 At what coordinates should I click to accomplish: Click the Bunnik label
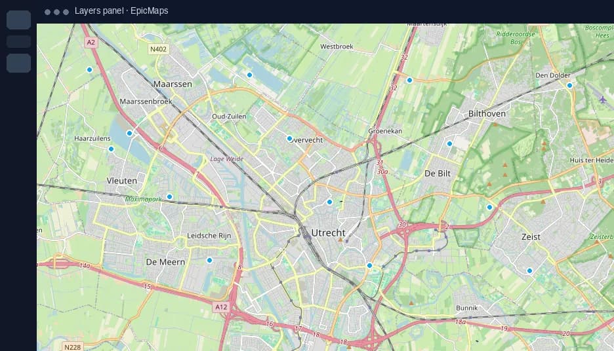[467, 308]
